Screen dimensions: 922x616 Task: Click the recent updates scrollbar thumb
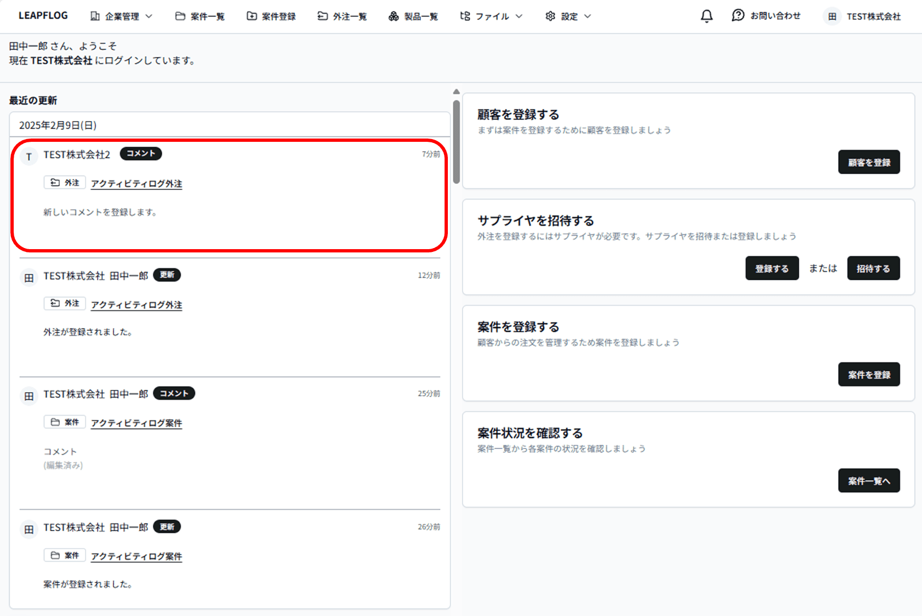pyautogui.click(x=456, y=142)
